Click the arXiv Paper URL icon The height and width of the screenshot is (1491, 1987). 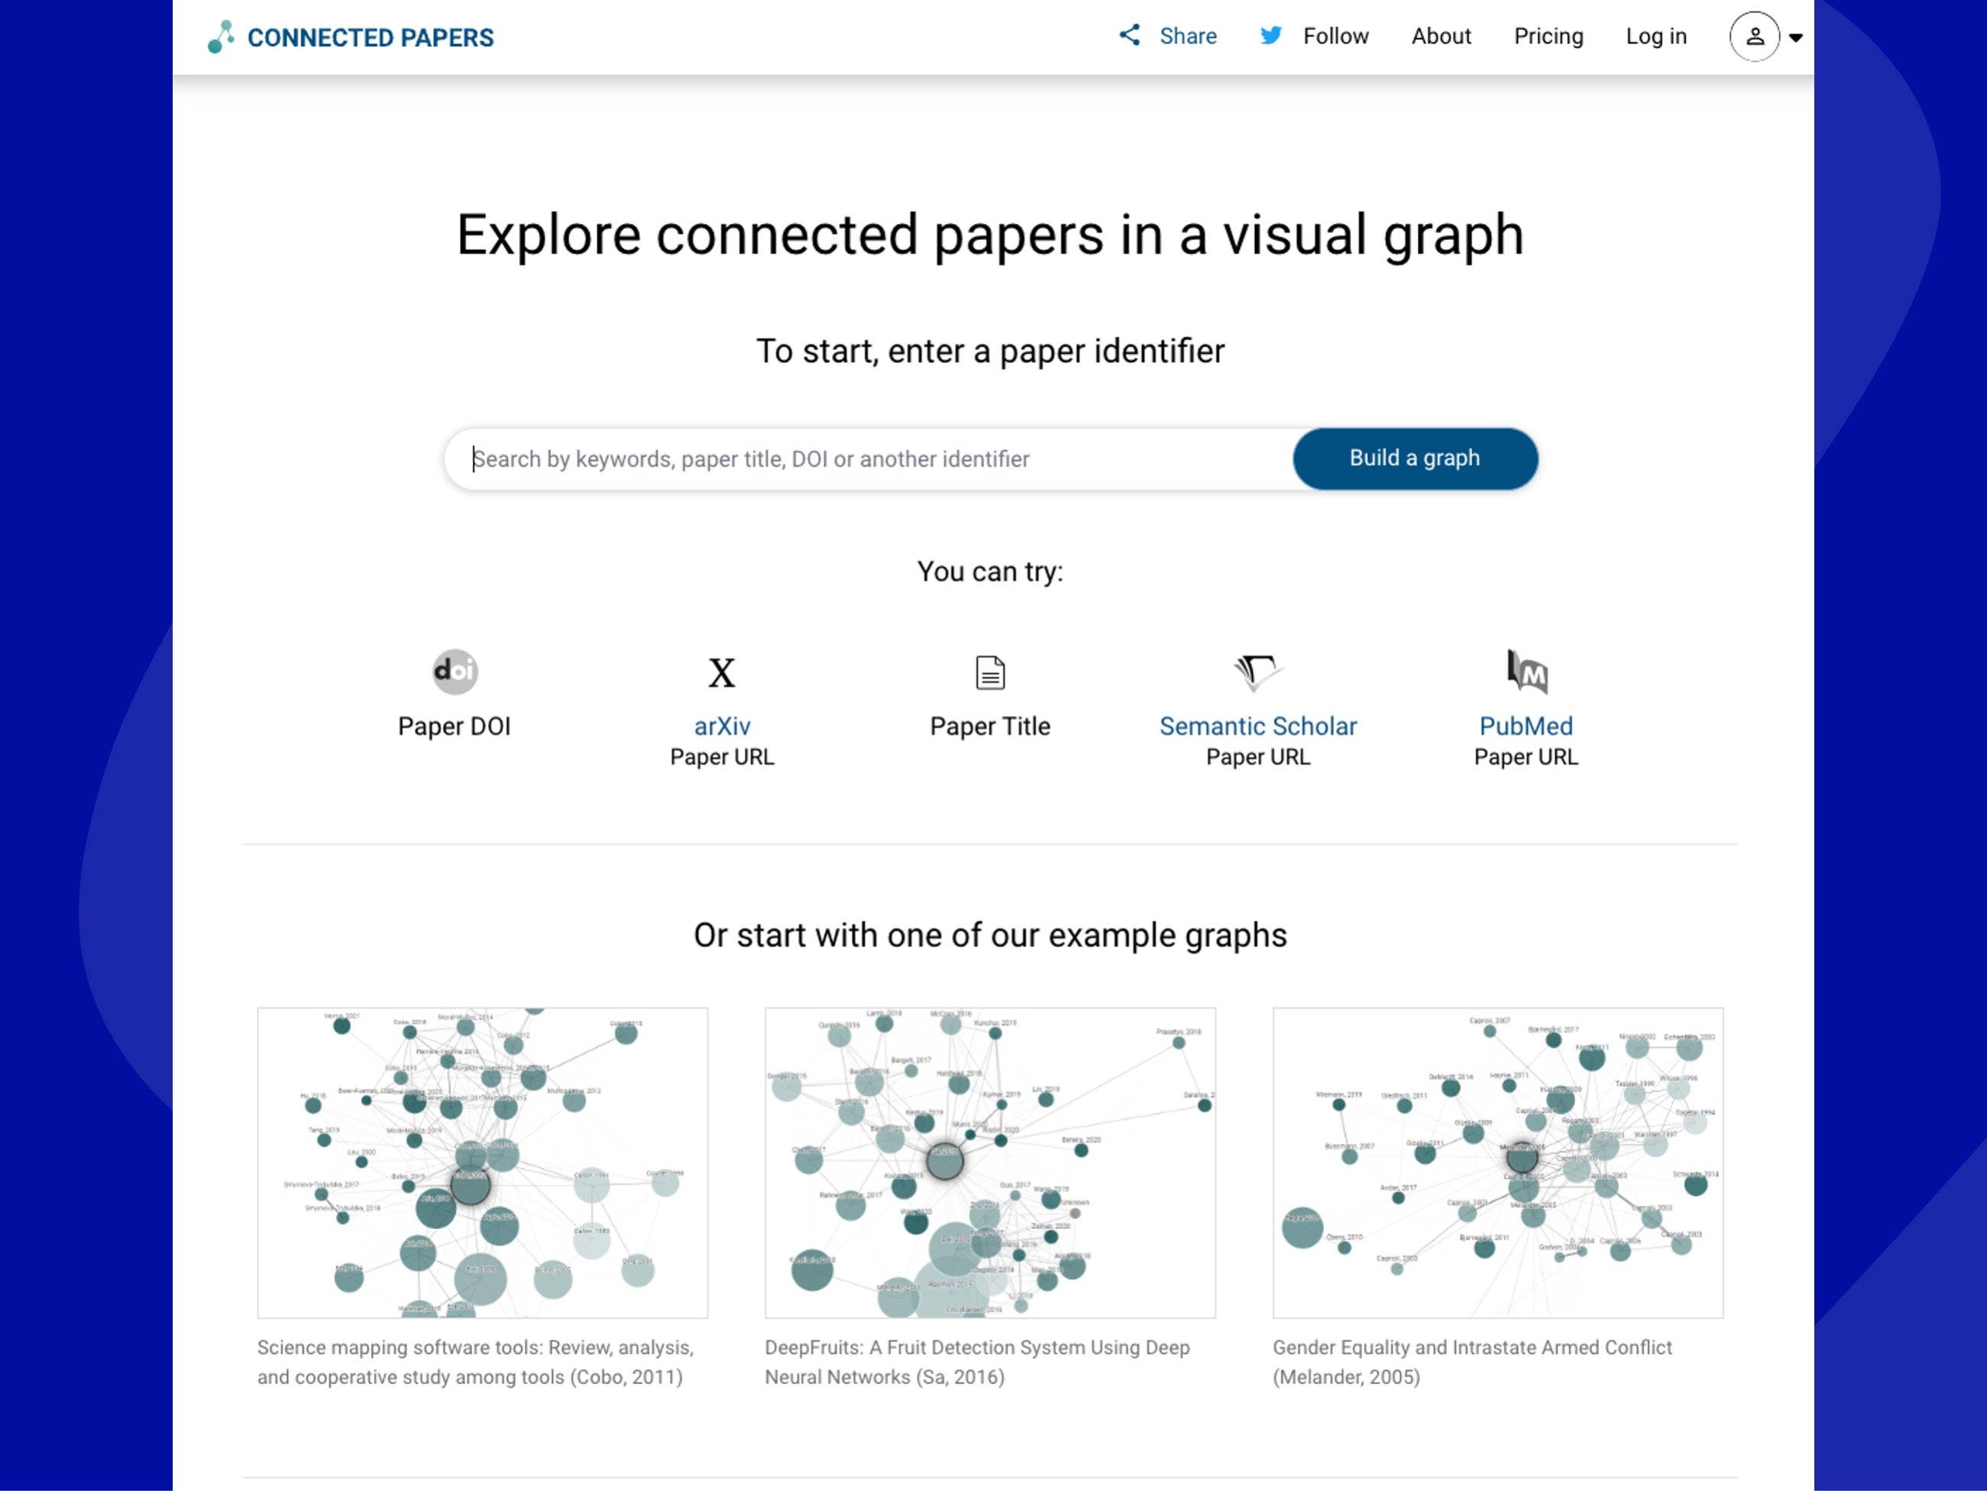722,673
